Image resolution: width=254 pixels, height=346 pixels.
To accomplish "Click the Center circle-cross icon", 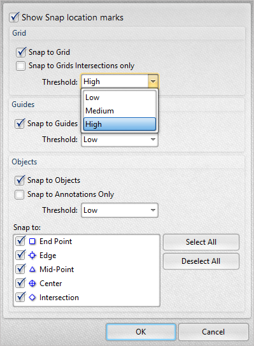I will tap(32, 284).
